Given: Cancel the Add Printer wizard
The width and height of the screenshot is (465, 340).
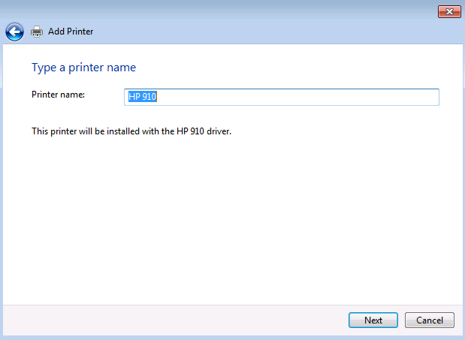Looking at the screenshot, I should 430,320.
